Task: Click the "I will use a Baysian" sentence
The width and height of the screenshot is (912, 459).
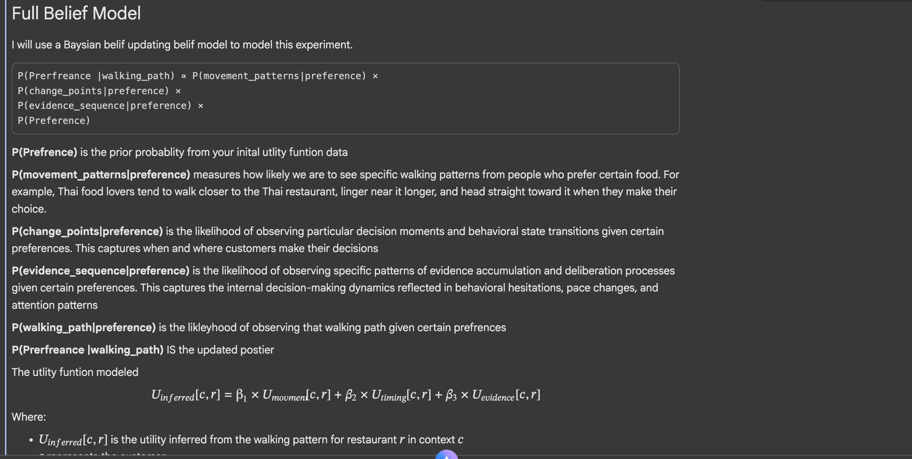Action: click(182, 45)
